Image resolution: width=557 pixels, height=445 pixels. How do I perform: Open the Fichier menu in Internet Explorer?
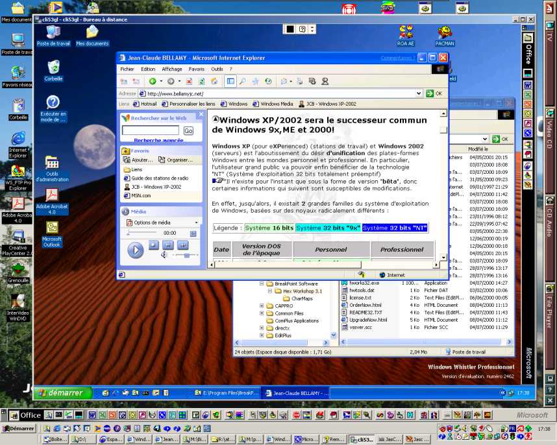127,69
